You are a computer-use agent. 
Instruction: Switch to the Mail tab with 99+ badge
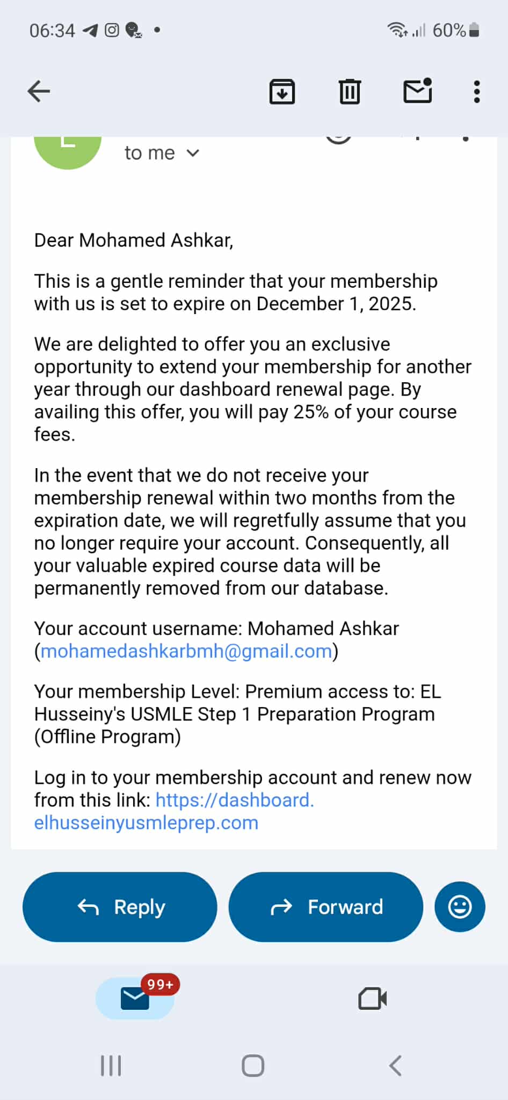tap(135, 999)
